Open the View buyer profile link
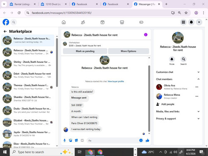 116,82
